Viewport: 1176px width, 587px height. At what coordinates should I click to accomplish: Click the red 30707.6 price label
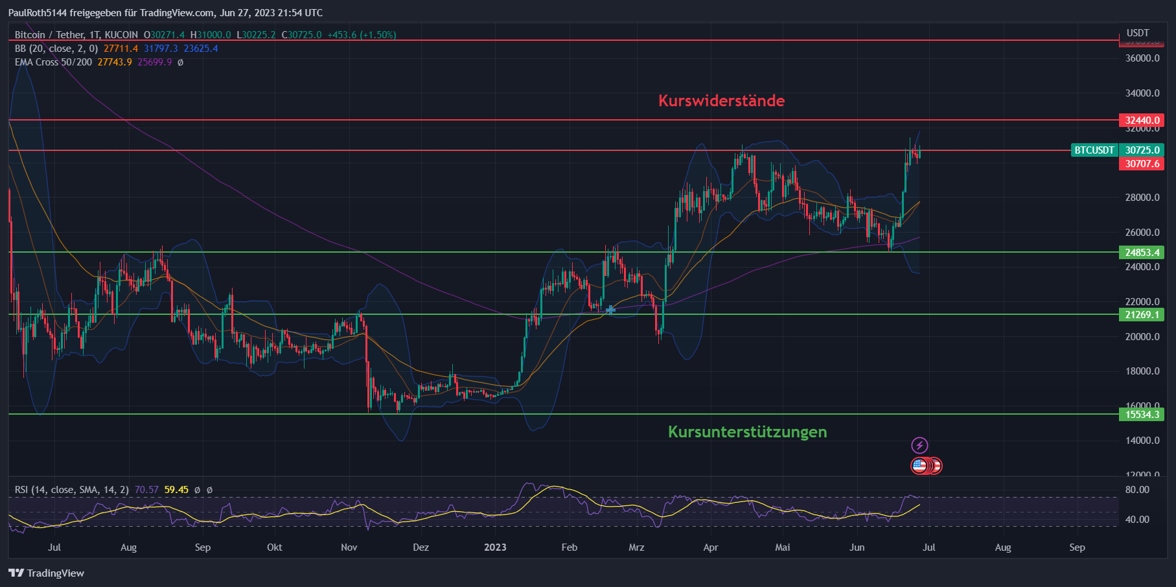pos(1142,164)
